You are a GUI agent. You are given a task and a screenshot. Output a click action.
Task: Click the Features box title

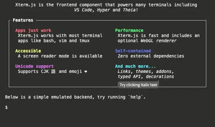tap(23, 20)
